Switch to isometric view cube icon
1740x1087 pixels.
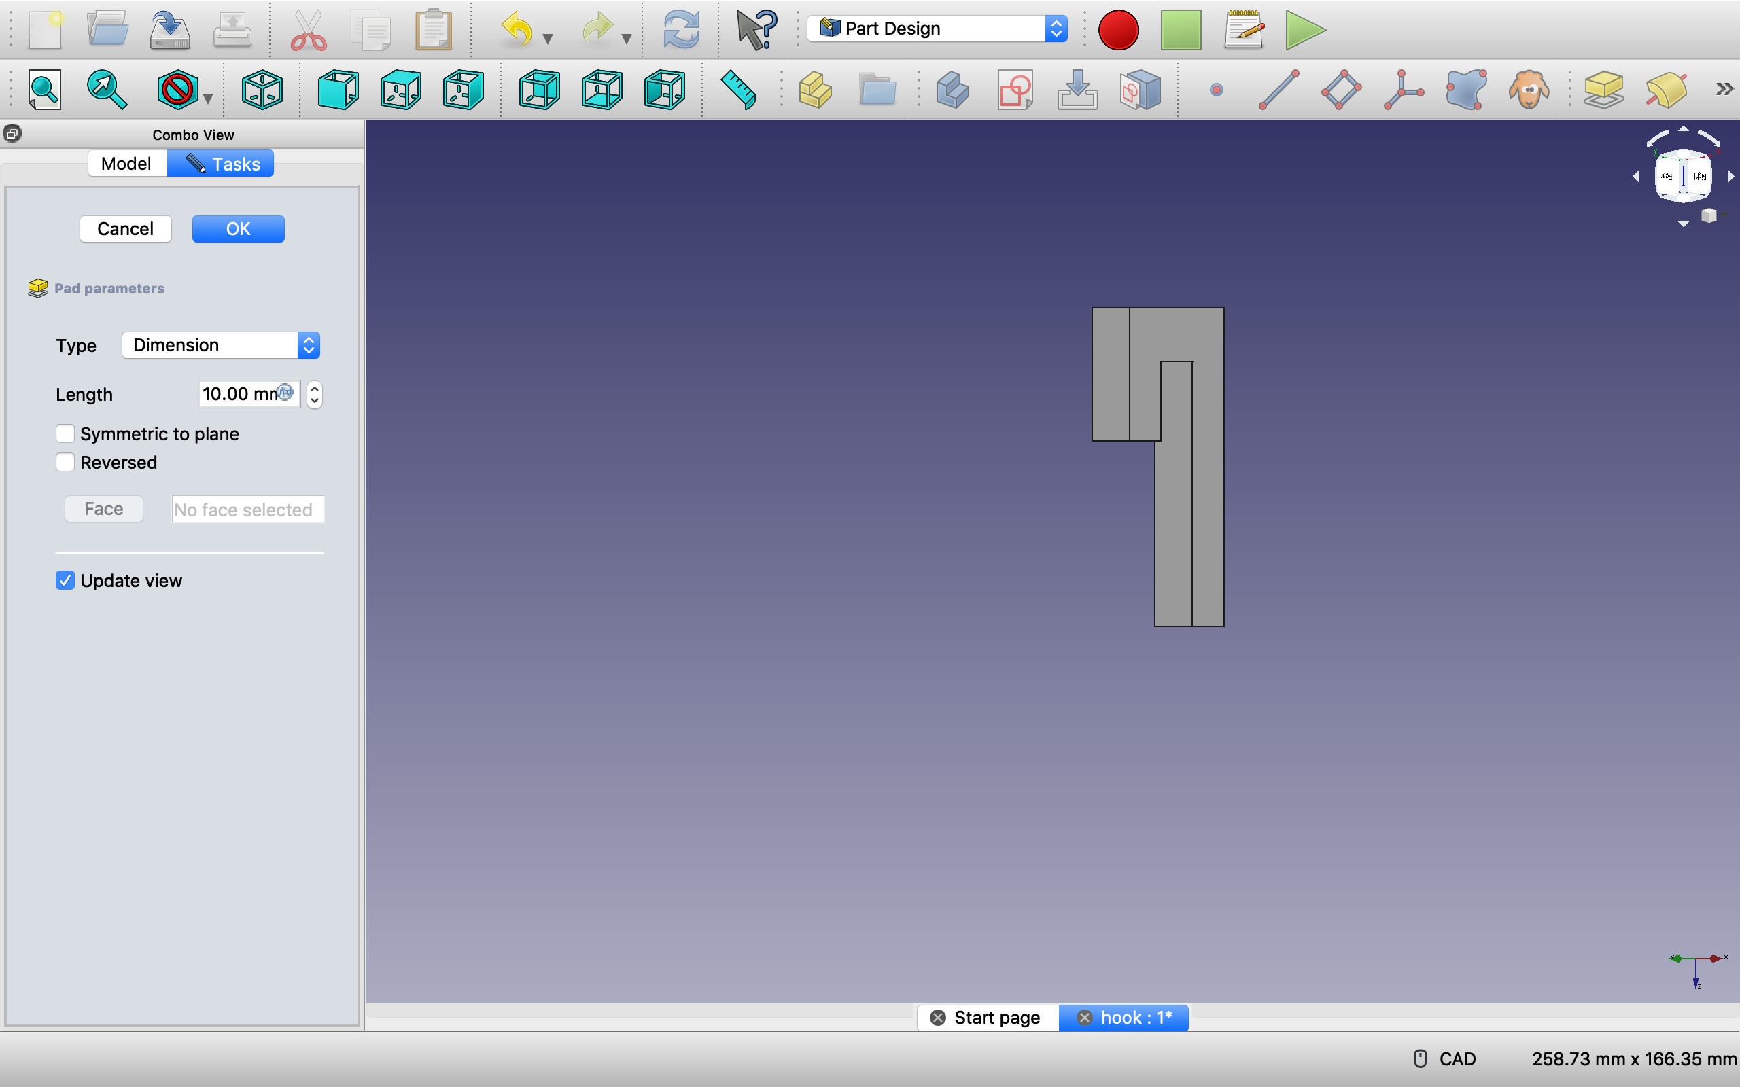(262, 90)
